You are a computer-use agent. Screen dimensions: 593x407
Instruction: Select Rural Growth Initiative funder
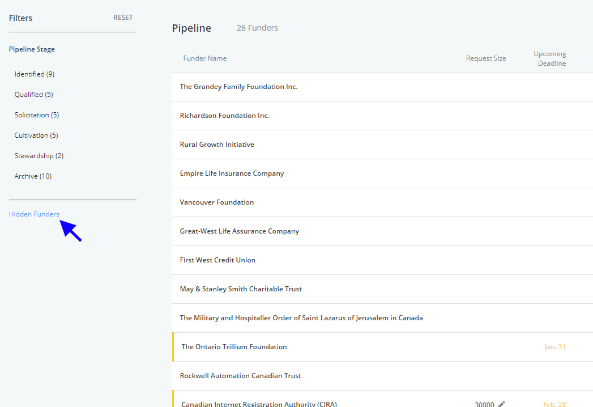coord(382,145)
